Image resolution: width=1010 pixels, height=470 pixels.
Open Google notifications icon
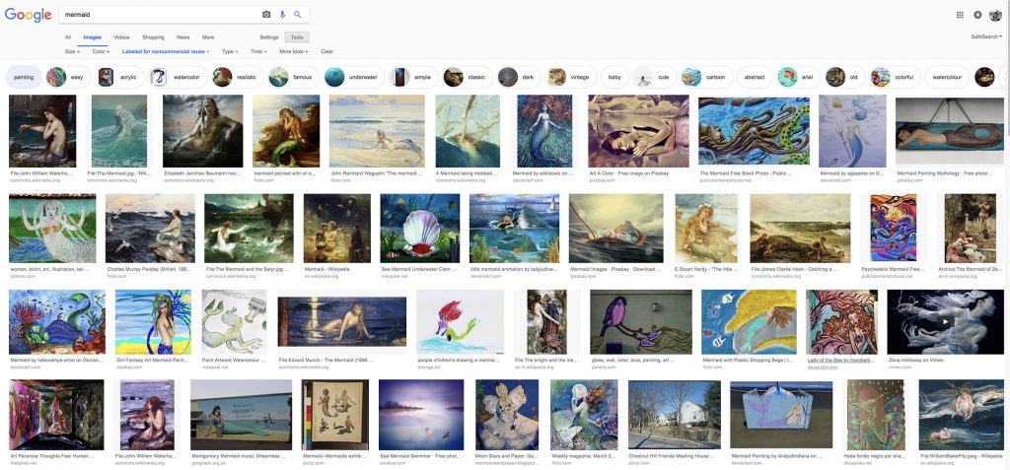pyautogui.click(x=977, y=15)
